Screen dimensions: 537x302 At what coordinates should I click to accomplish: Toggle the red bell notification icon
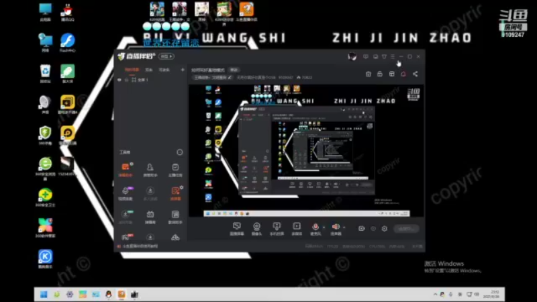(x=403, y=74)
